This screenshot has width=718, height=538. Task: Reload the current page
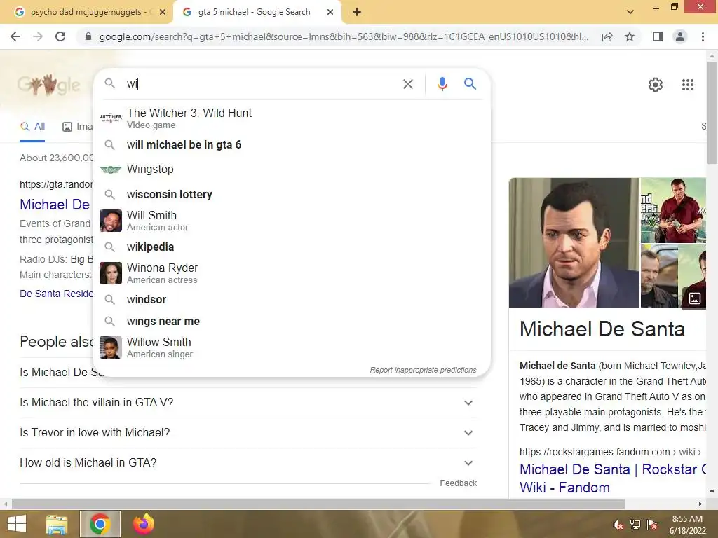point(60,36)
